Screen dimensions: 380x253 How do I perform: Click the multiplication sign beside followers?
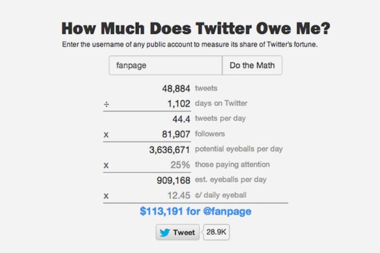(x=105, y=134)
